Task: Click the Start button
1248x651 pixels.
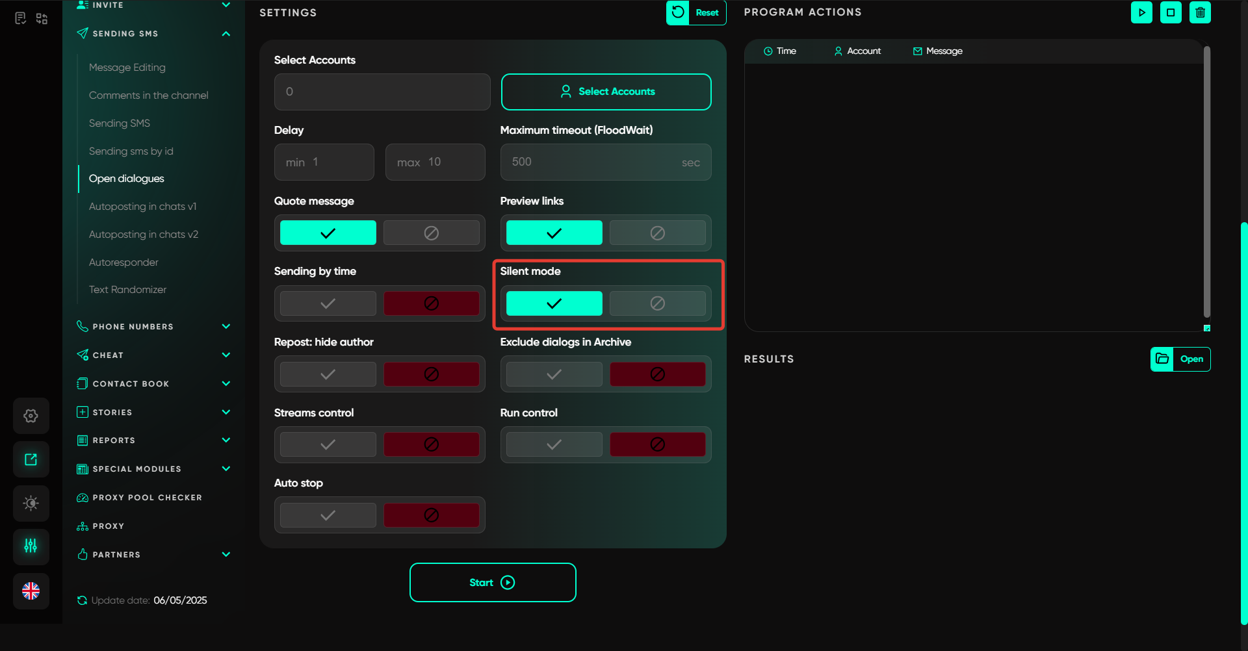Action: tap(492, 583)
